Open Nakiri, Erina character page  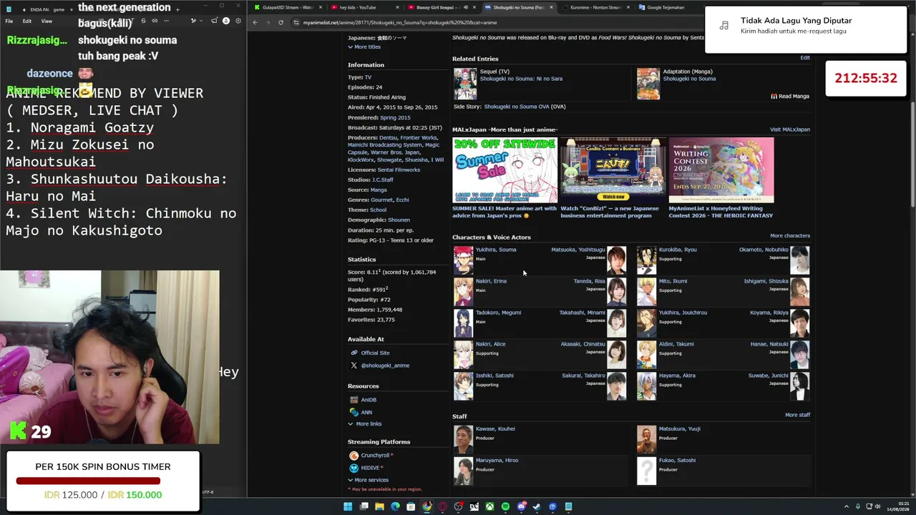tap(491, 281)
